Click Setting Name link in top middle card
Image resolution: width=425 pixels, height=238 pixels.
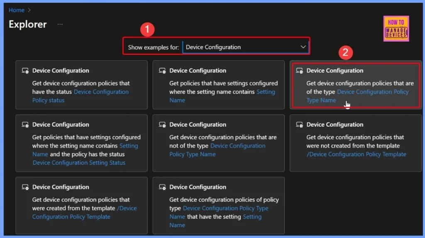click(x=222, y=96)
